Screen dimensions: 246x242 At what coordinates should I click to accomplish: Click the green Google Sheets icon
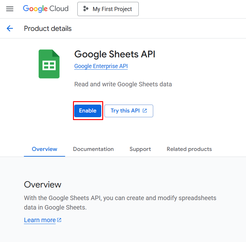tap(49, 64)
